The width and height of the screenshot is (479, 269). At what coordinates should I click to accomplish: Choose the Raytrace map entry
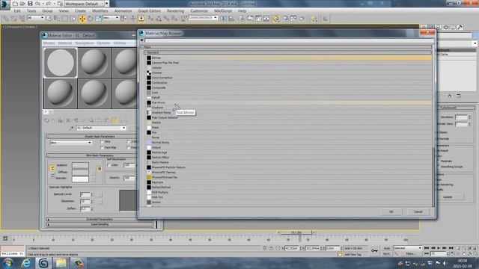(x=289, y=182)
